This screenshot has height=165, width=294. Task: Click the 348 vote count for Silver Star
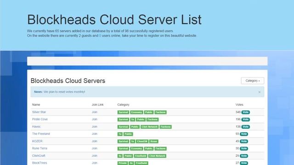[x=238, y=112]
